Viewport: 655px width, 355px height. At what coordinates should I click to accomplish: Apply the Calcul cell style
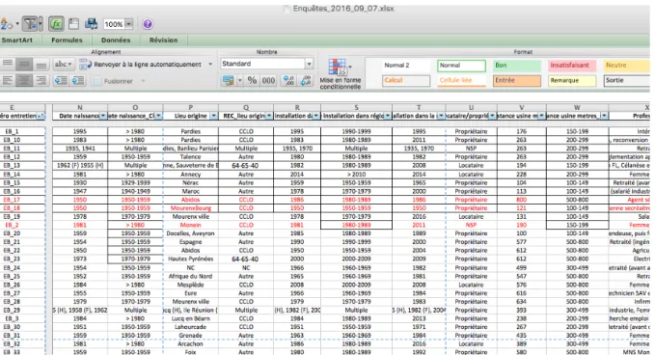click(406, 81)
